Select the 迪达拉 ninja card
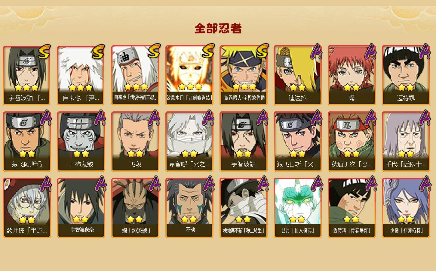The width and height of the screenshot is (436, 271). [297, 75]
